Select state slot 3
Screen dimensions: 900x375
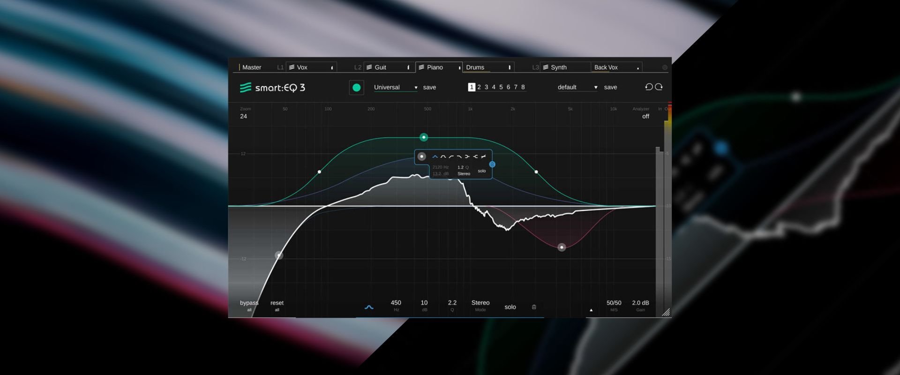[486, 87]
